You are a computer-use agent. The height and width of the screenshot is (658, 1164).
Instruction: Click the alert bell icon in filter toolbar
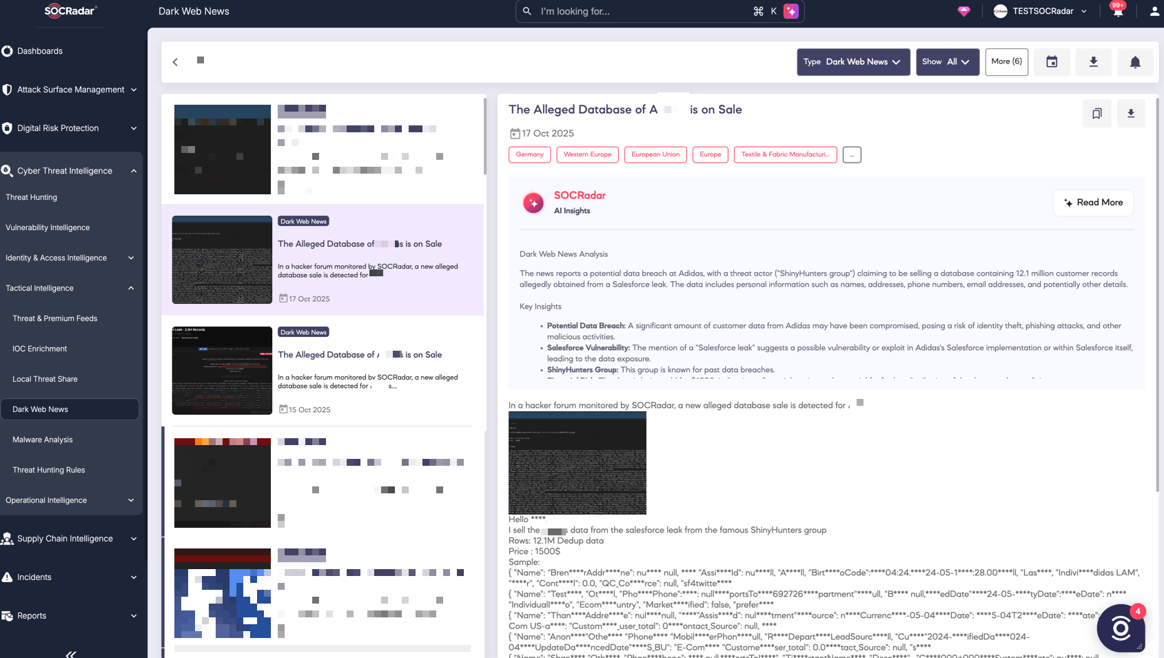pos(1135,62)
